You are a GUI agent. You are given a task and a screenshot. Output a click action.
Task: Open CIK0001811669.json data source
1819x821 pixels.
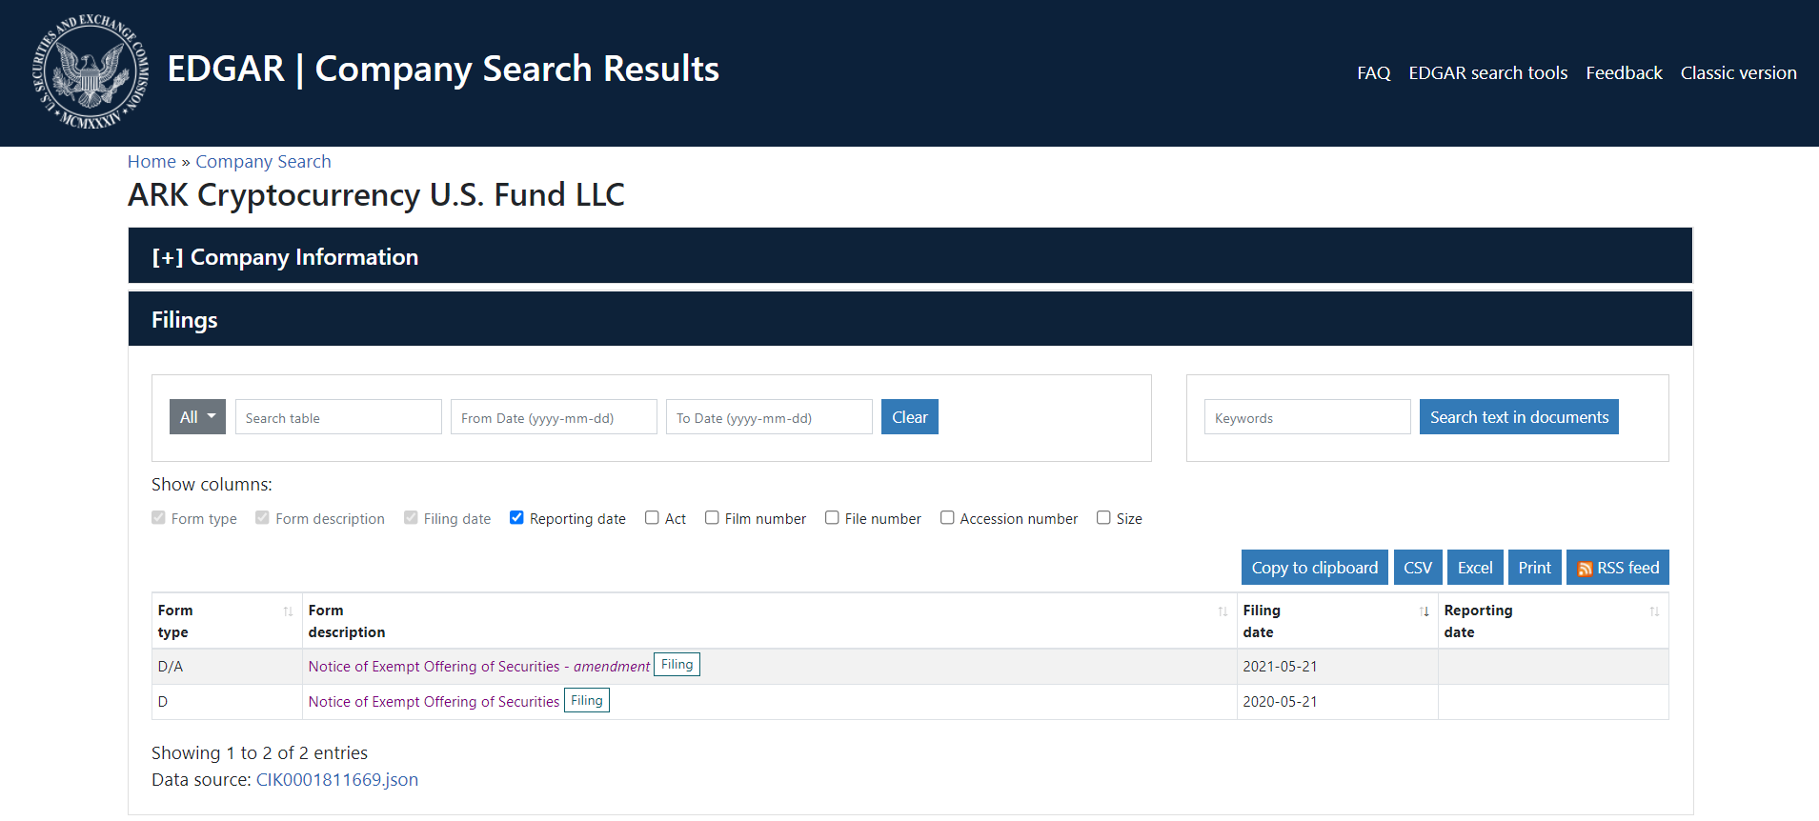tap(336, 780)
